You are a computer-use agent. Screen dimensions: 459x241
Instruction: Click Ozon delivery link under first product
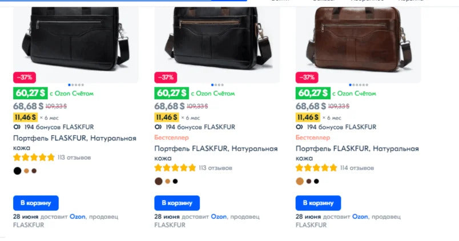tap(77, 216)
